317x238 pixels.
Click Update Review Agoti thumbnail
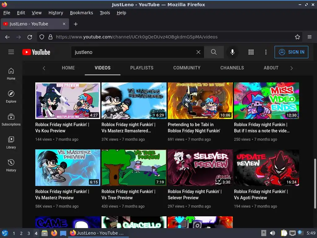[x=267, y=168]
